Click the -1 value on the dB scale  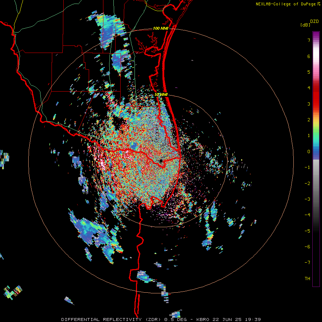click(307, 167)
